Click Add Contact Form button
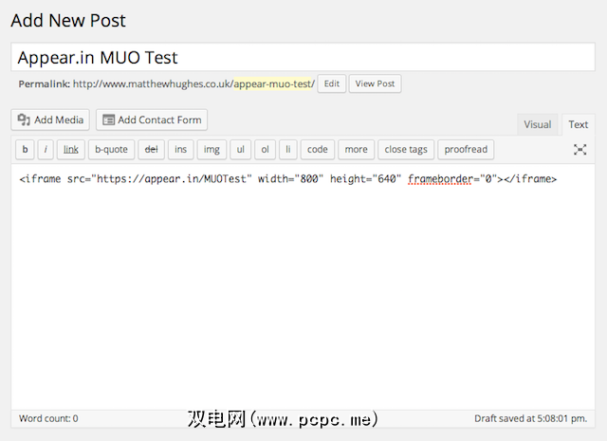Screen dimensions: 607x441 coord(152,119)
